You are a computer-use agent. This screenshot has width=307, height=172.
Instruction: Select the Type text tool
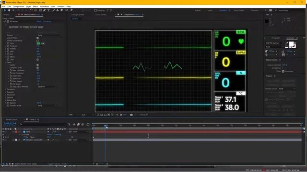pos(48,10)
